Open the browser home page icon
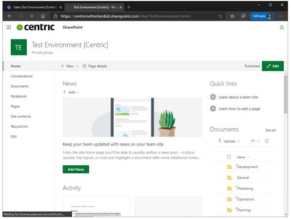Image resolution: width=291 pixels, height=219 pixels. click(43, 16)
